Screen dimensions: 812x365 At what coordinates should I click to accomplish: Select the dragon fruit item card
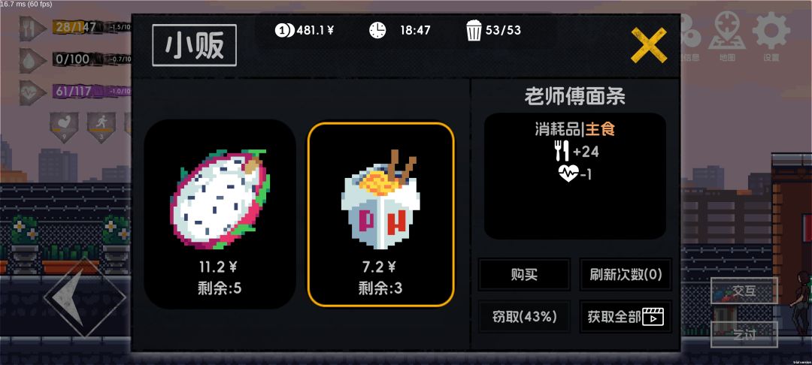220,214
